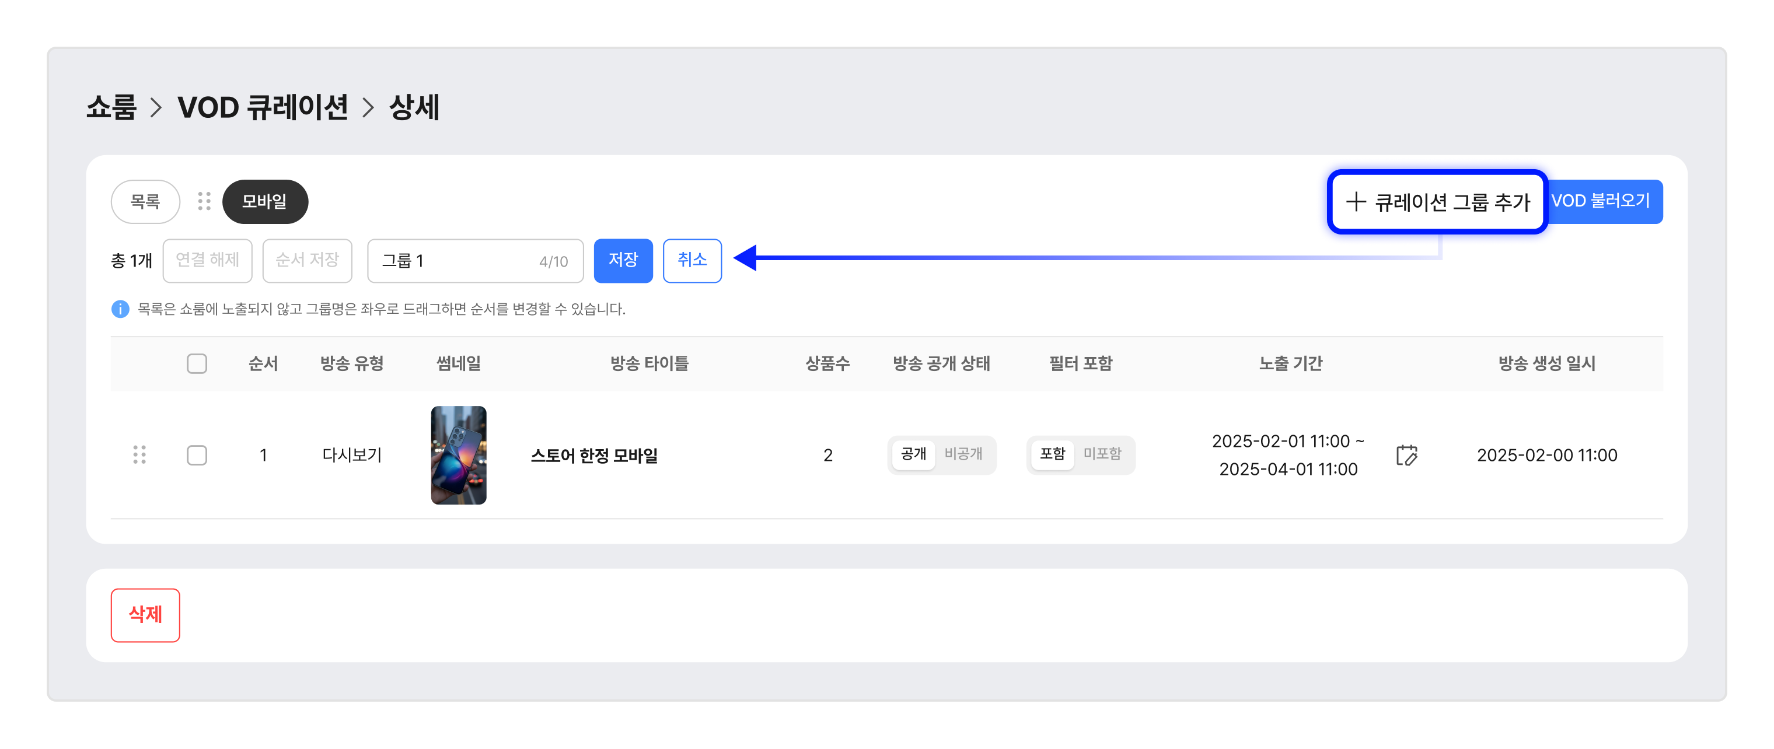Click the 그룹 1 name input field
Image resolution: width=1774 pixels, height=749 pixels.
[475, 260]
